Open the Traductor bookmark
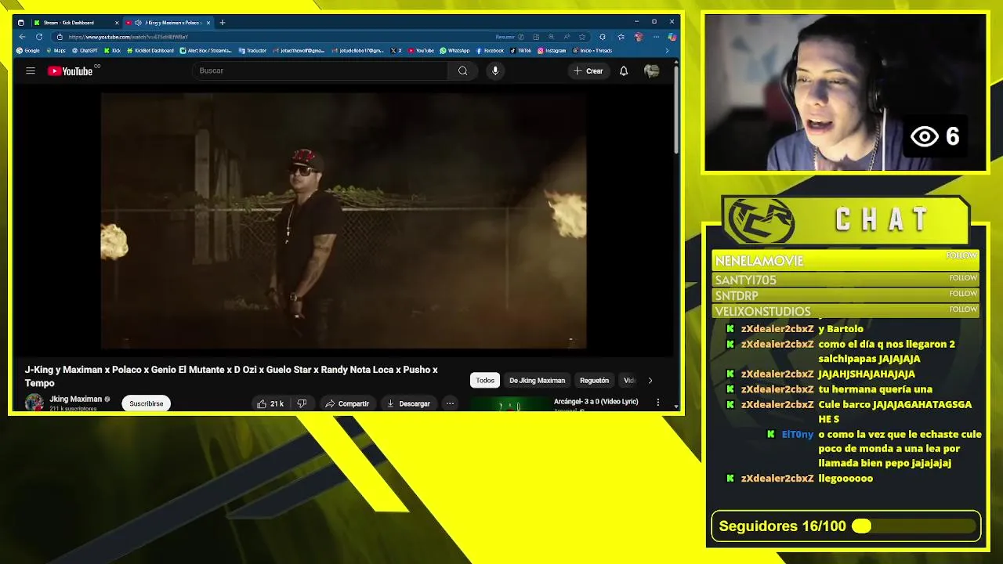1003x564 pixels. pyautogui.click(x=252, y=50)
